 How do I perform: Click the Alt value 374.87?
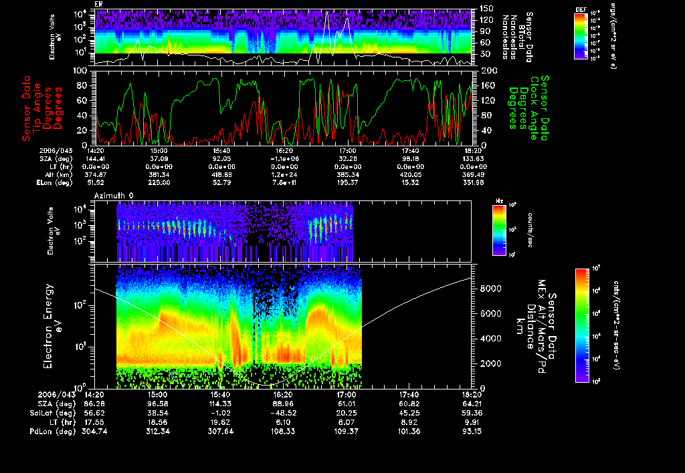96,174
